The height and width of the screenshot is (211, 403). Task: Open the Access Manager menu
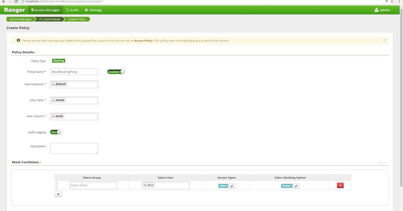click(45, 10)
